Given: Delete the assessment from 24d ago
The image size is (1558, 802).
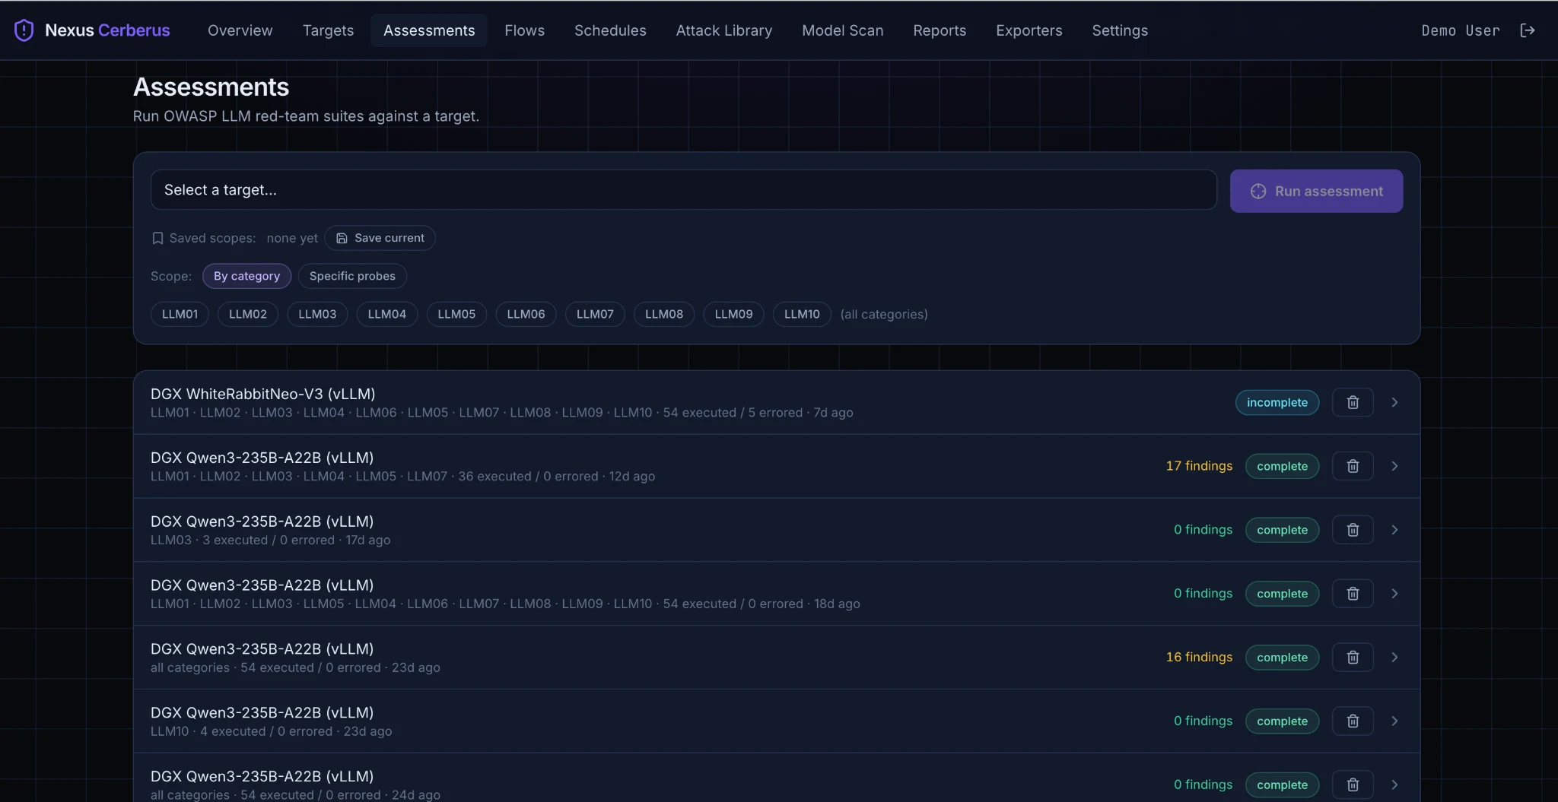Looking at the screenshot, I should pos(1353,785).
